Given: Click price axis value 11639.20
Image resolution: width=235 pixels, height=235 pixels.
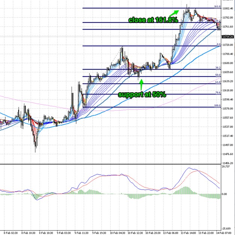Looking at the screenshot, I should pos(228,81).
